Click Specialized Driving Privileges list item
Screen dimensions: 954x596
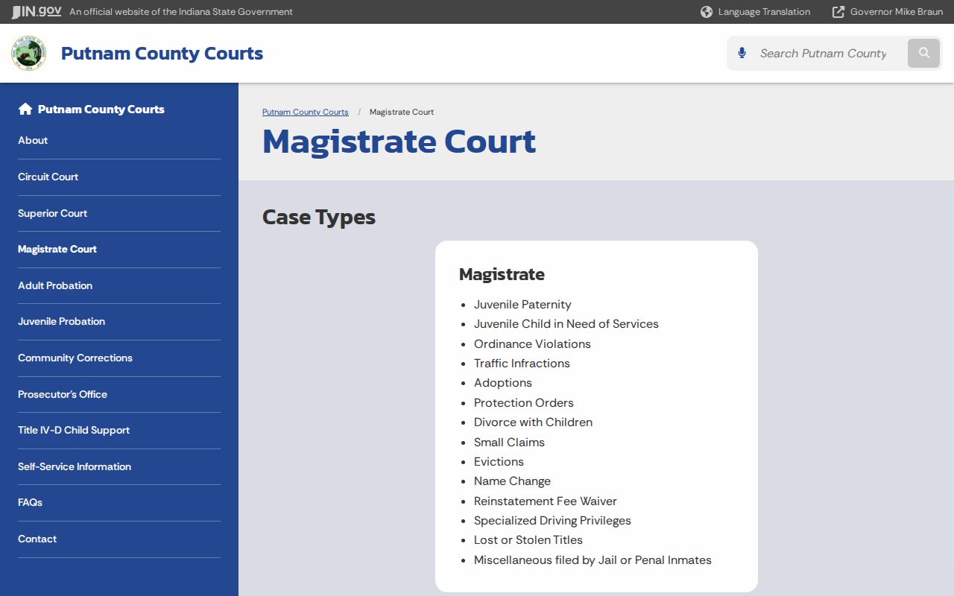click(x=552, y=521)
